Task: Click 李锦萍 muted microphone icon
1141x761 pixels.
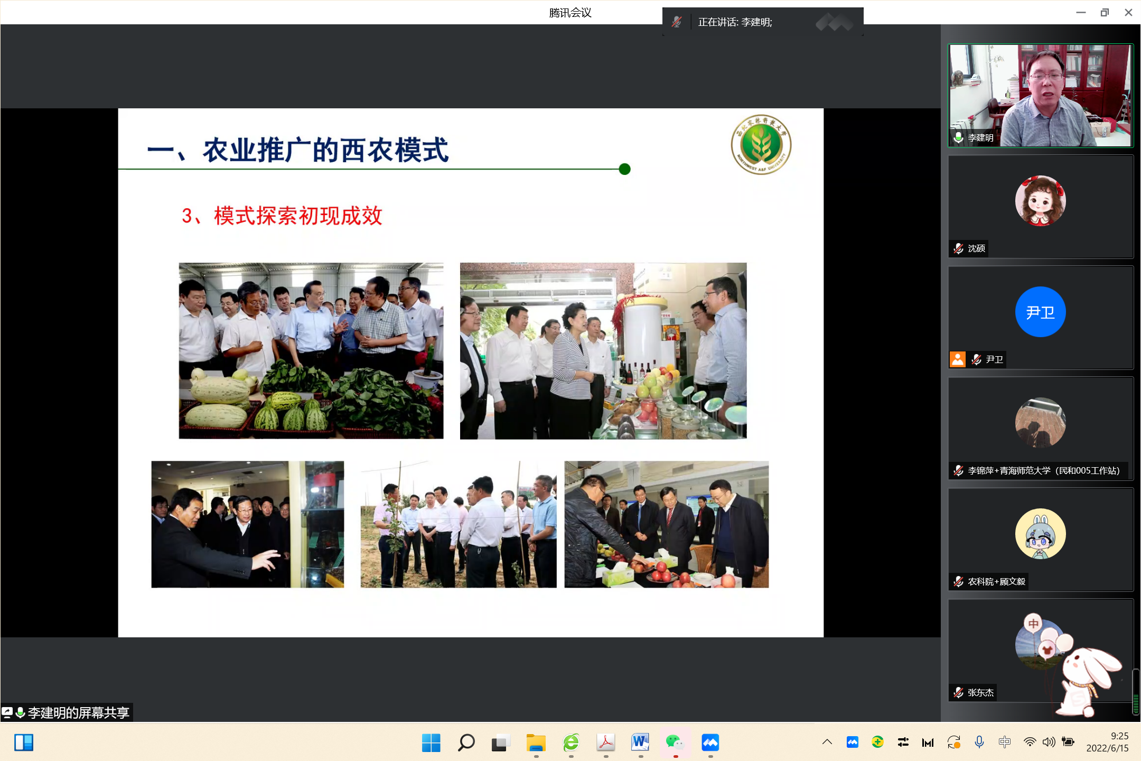Action: tap(958, 470)
